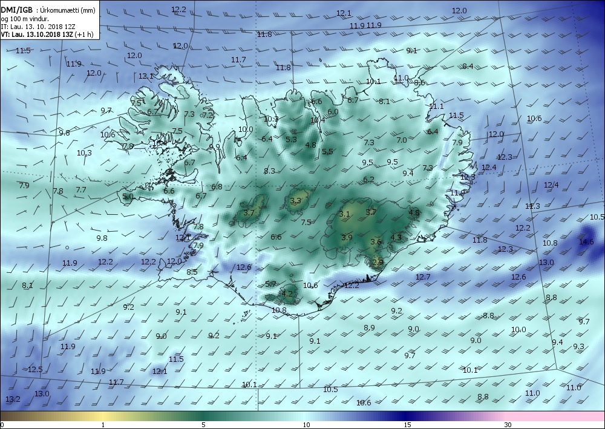605x429 pixels.
Task: Click the 2.9 value on the glacier
Action: (378, 262)
